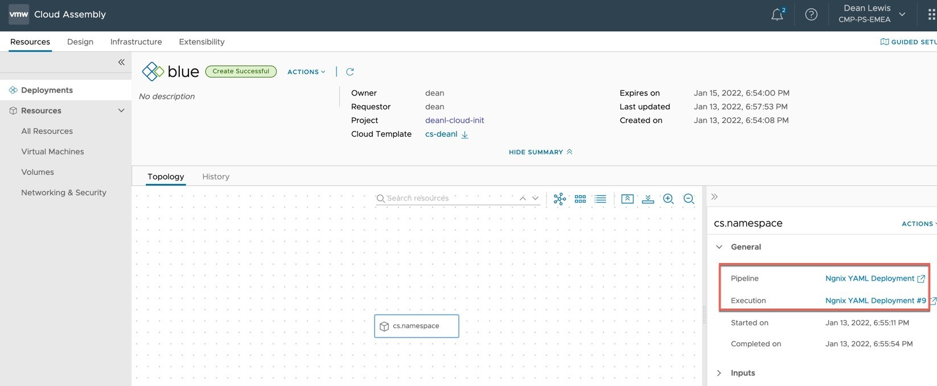Open the Design tab
The width and height of the screenshot is (937, 386).
coord(80,42)
